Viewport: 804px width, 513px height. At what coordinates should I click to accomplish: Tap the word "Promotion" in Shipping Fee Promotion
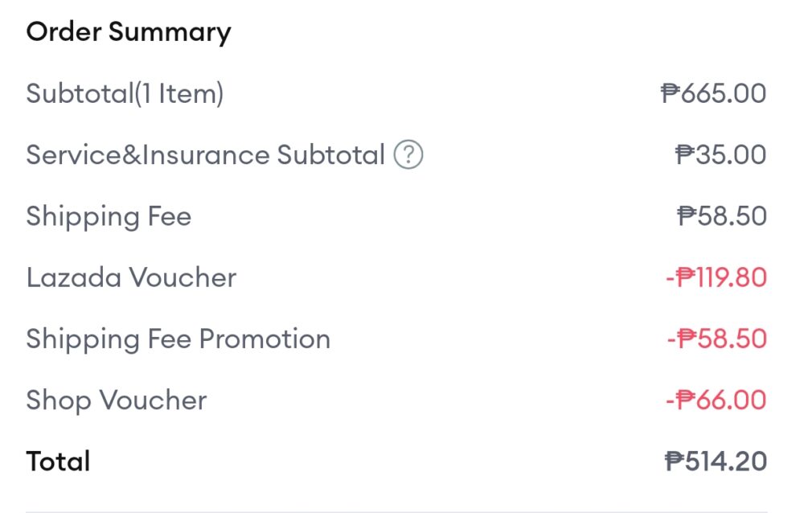pos(265,339)
